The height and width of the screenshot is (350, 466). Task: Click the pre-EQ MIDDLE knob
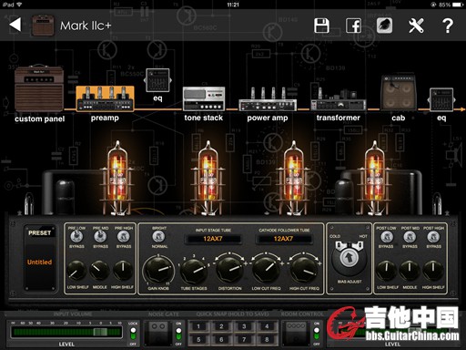coord(99,271)
